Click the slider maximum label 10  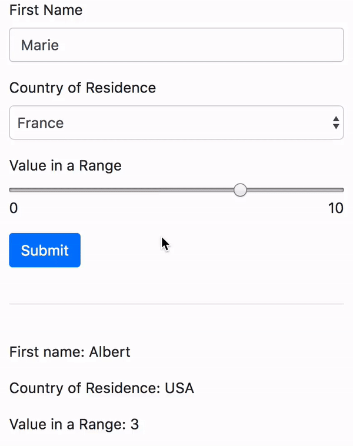tap(336, 208)
